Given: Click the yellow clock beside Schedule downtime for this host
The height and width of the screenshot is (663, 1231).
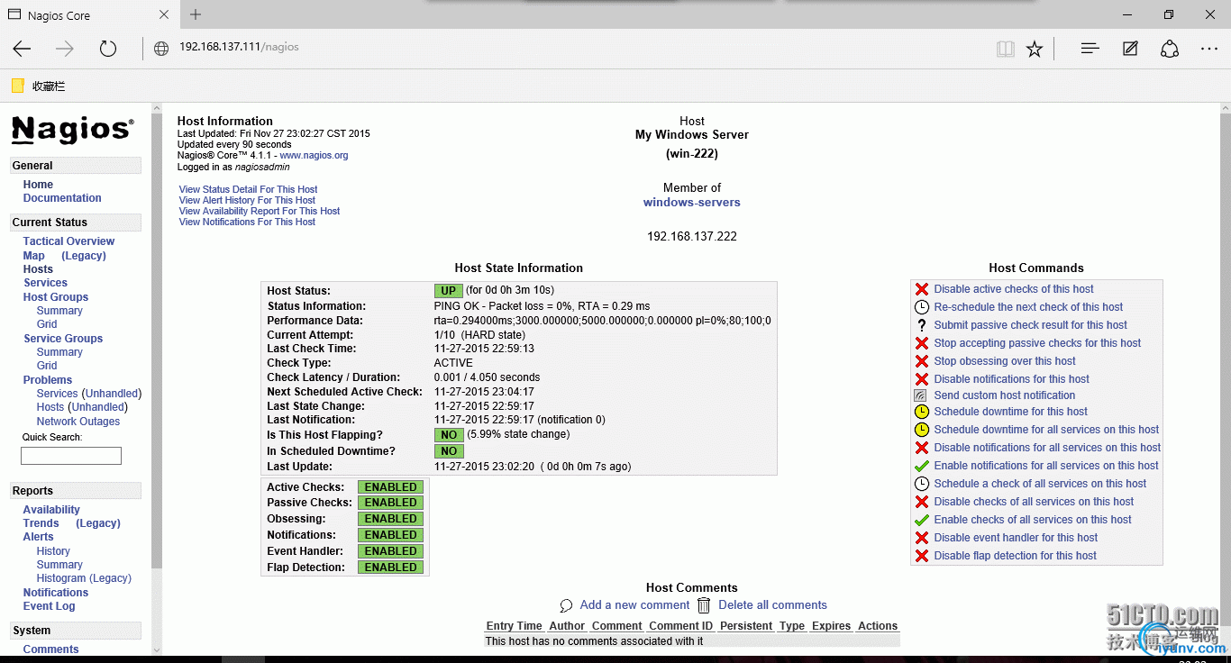Looking at the screenshot, I should click(921, 412).
